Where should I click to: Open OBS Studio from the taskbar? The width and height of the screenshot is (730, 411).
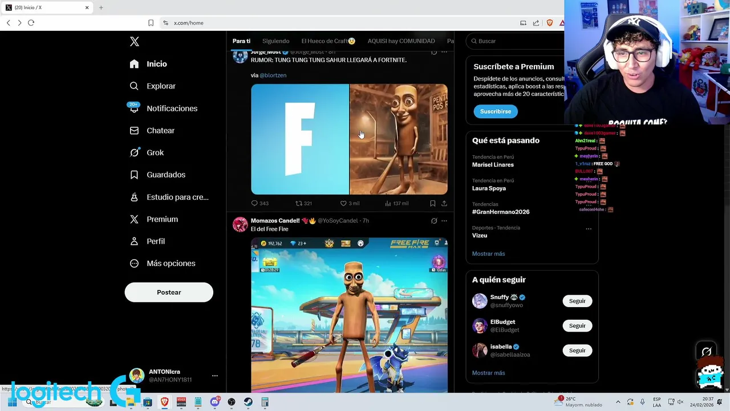[232, 402]
